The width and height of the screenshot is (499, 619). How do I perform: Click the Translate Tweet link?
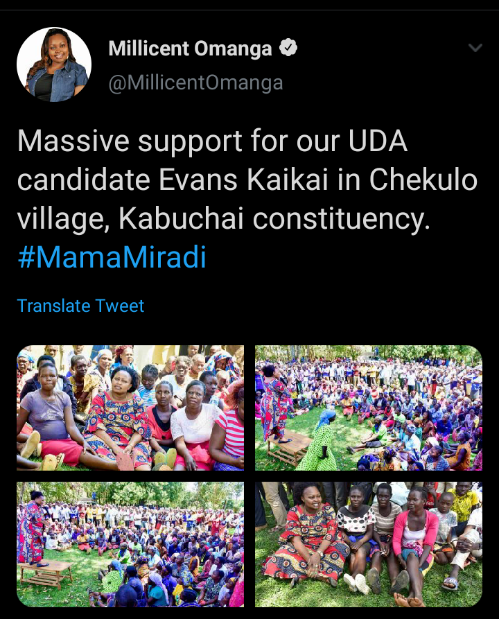pos(80,306)
